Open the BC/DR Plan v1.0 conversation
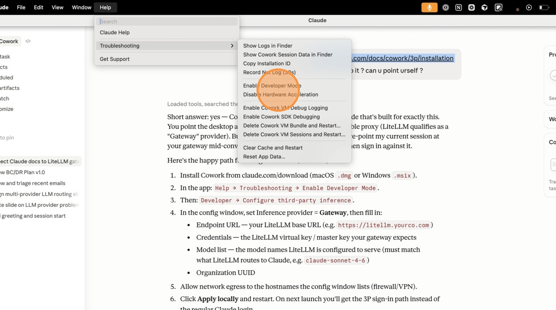The height and width of the screenshot is (310, 556). 23,172
